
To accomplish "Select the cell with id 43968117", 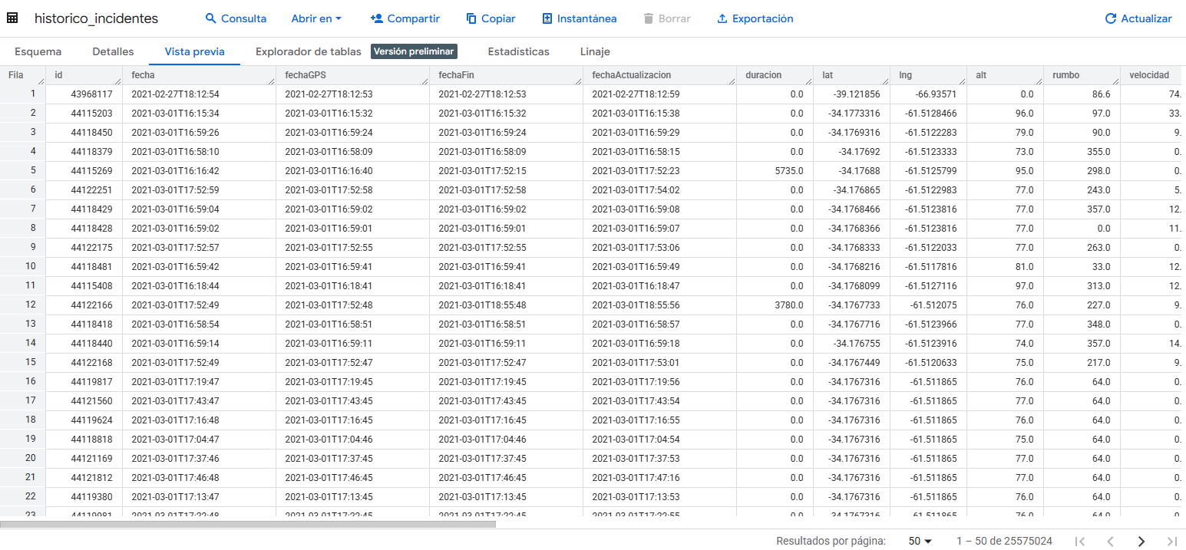I will 91,94.
